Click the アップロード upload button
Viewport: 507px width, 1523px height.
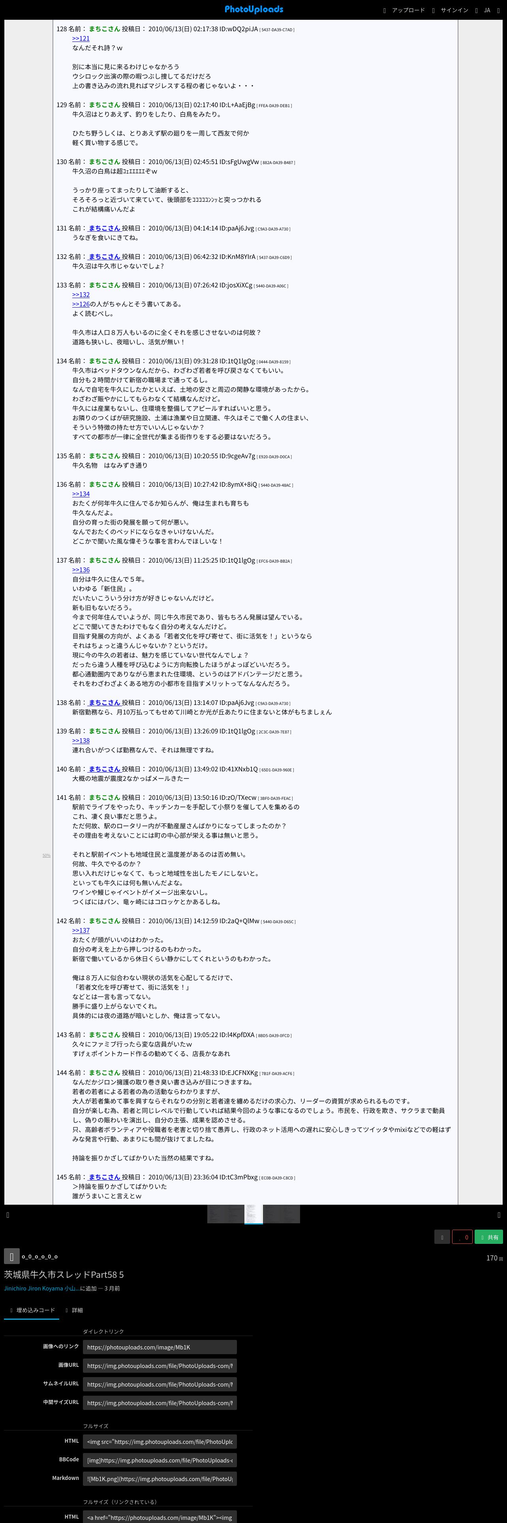point(404,10)
